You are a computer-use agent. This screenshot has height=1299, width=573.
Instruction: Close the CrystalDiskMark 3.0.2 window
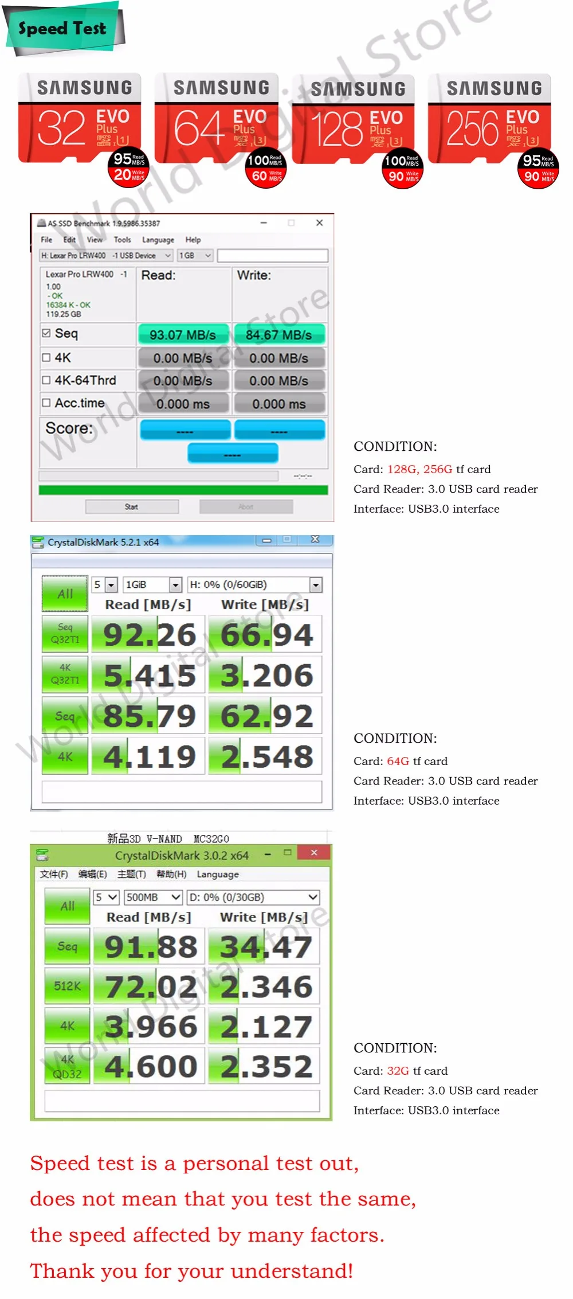point(314,853)
